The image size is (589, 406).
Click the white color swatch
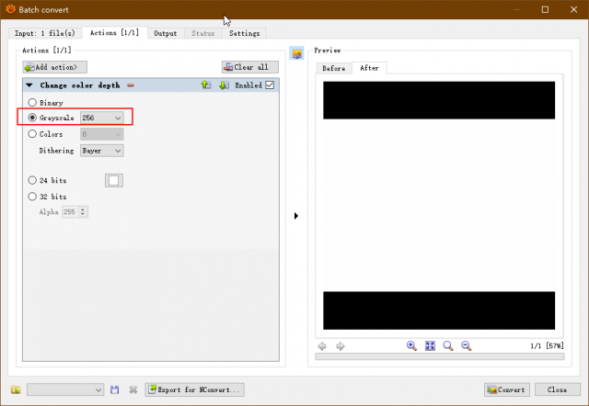[x=114, y=180]
